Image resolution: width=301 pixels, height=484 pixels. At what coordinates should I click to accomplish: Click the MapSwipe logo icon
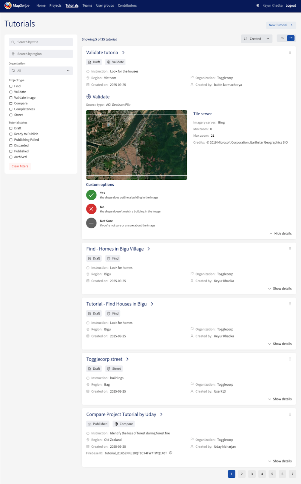8,5
